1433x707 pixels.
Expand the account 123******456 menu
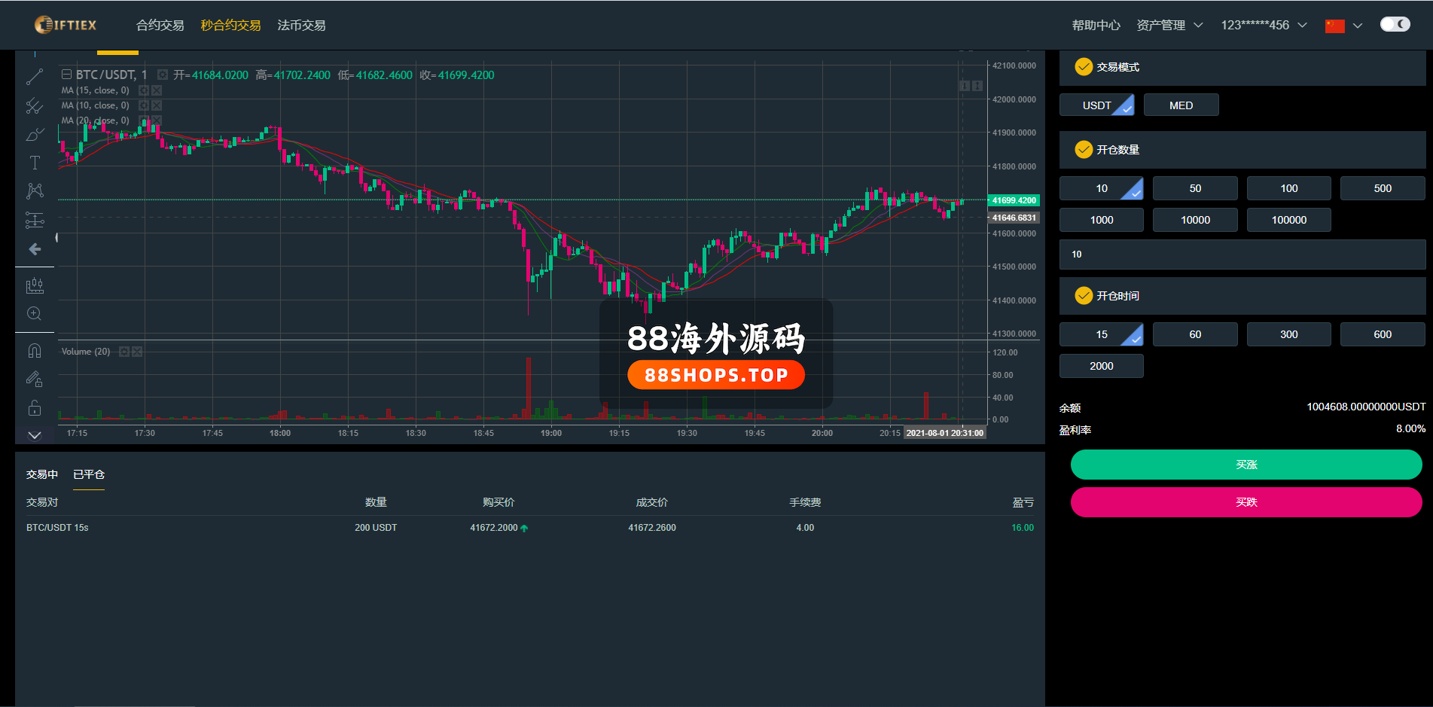(1263, 26)
